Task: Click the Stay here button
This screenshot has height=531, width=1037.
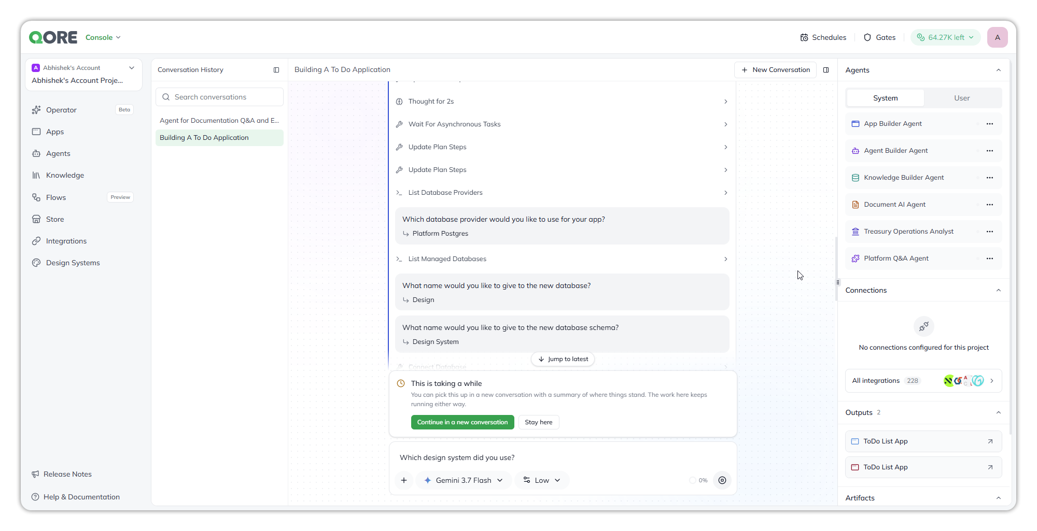Action: [539, 422]
